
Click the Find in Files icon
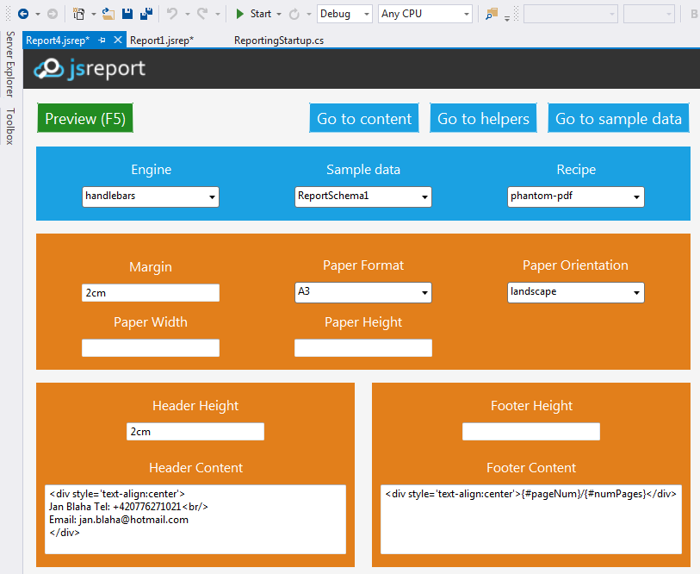(492, 14)
